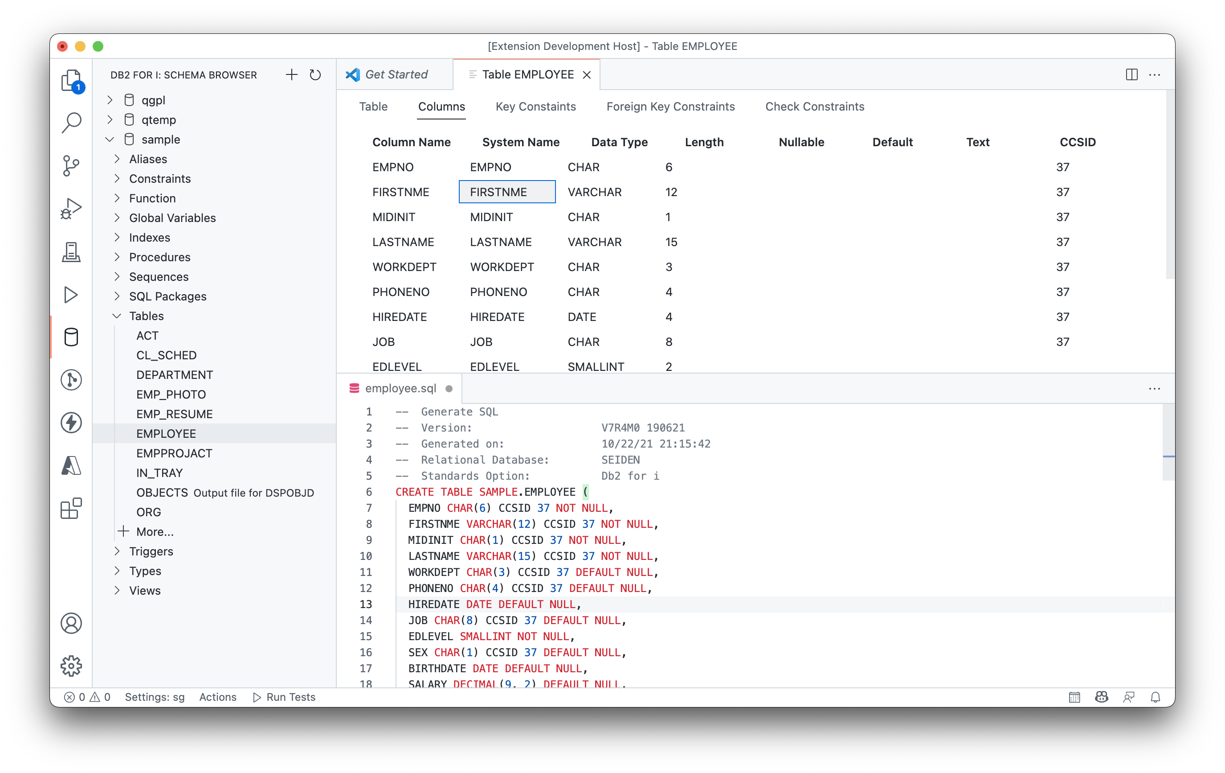1225x773 pixels.
Task: Switch to the Key Constaints tab
Action: click(535, 107)
